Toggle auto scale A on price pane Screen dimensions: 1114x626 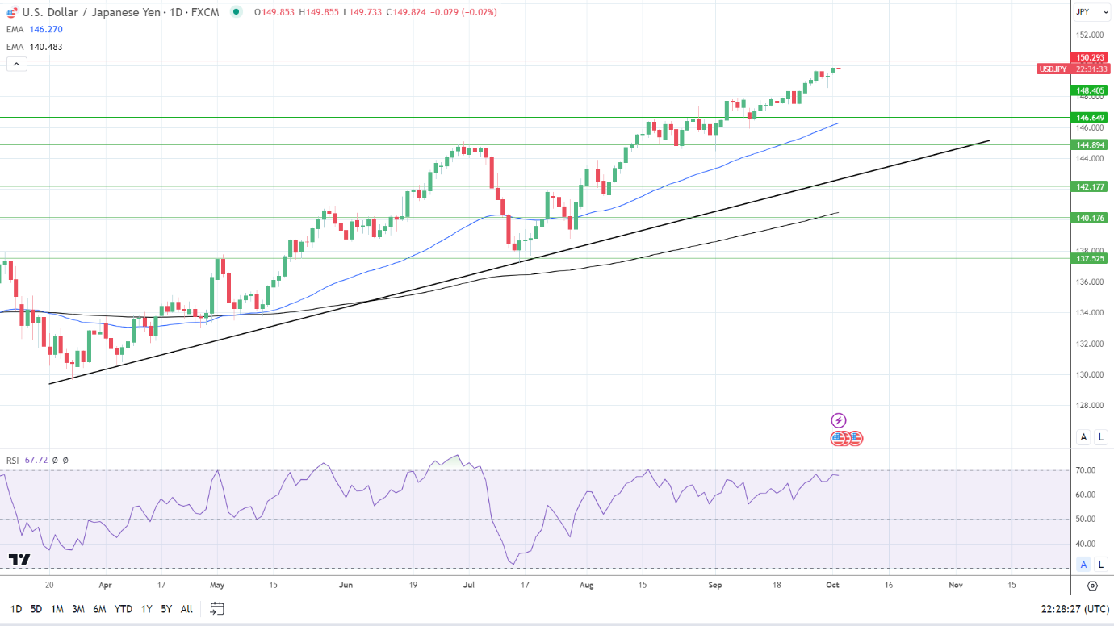[x=1084, y=437]
